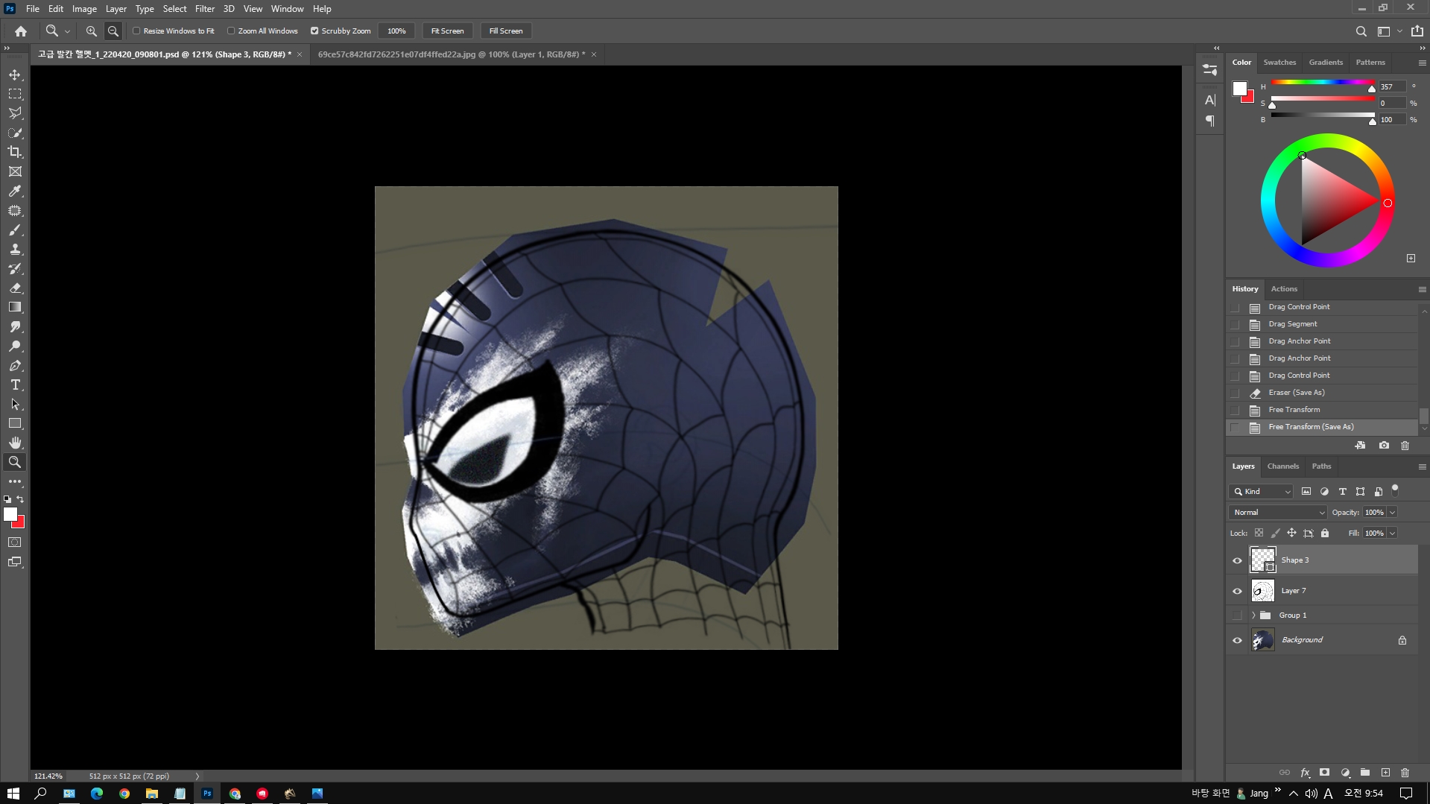Viewport: 1430px width, 804px height.
Task: Open the Layers panel options menu
Action: click(1422, 466)
